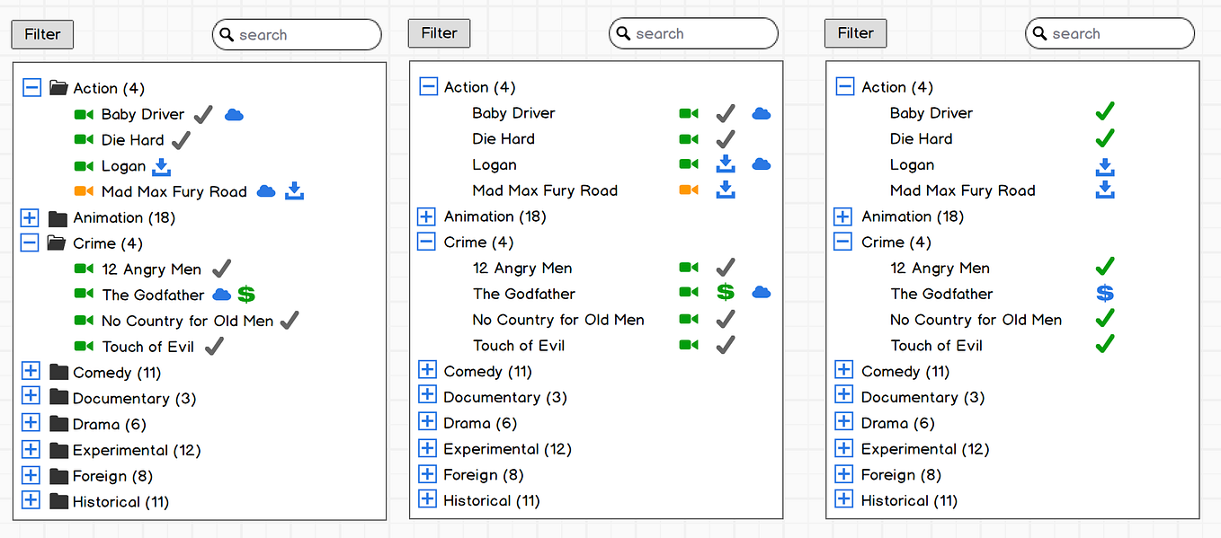Viewport: 1221px width, 538px height.
Task: Click the checkmark beside No Country for Old Men
Action: [288, 320]
